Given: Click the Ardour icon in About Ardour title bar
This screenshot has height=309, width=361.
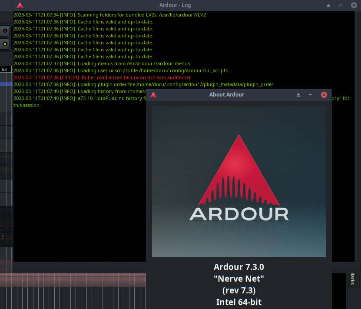Looking at the screenshot, I should pyautogui.click(x=153, y=95).
